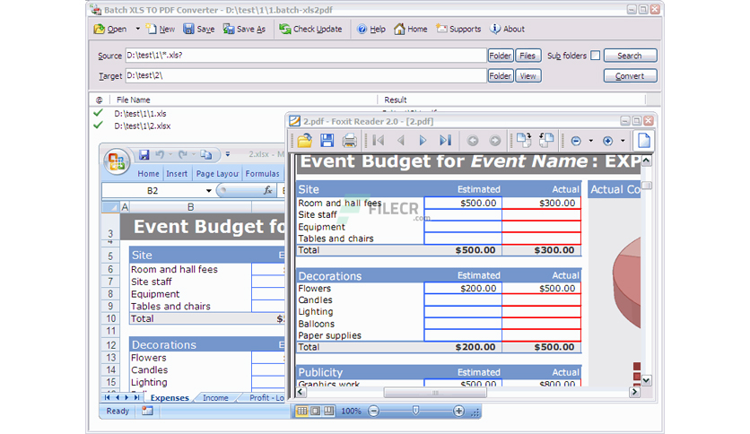750x434 pixels.
Task: Click the Search button
Action: (630, 56)
